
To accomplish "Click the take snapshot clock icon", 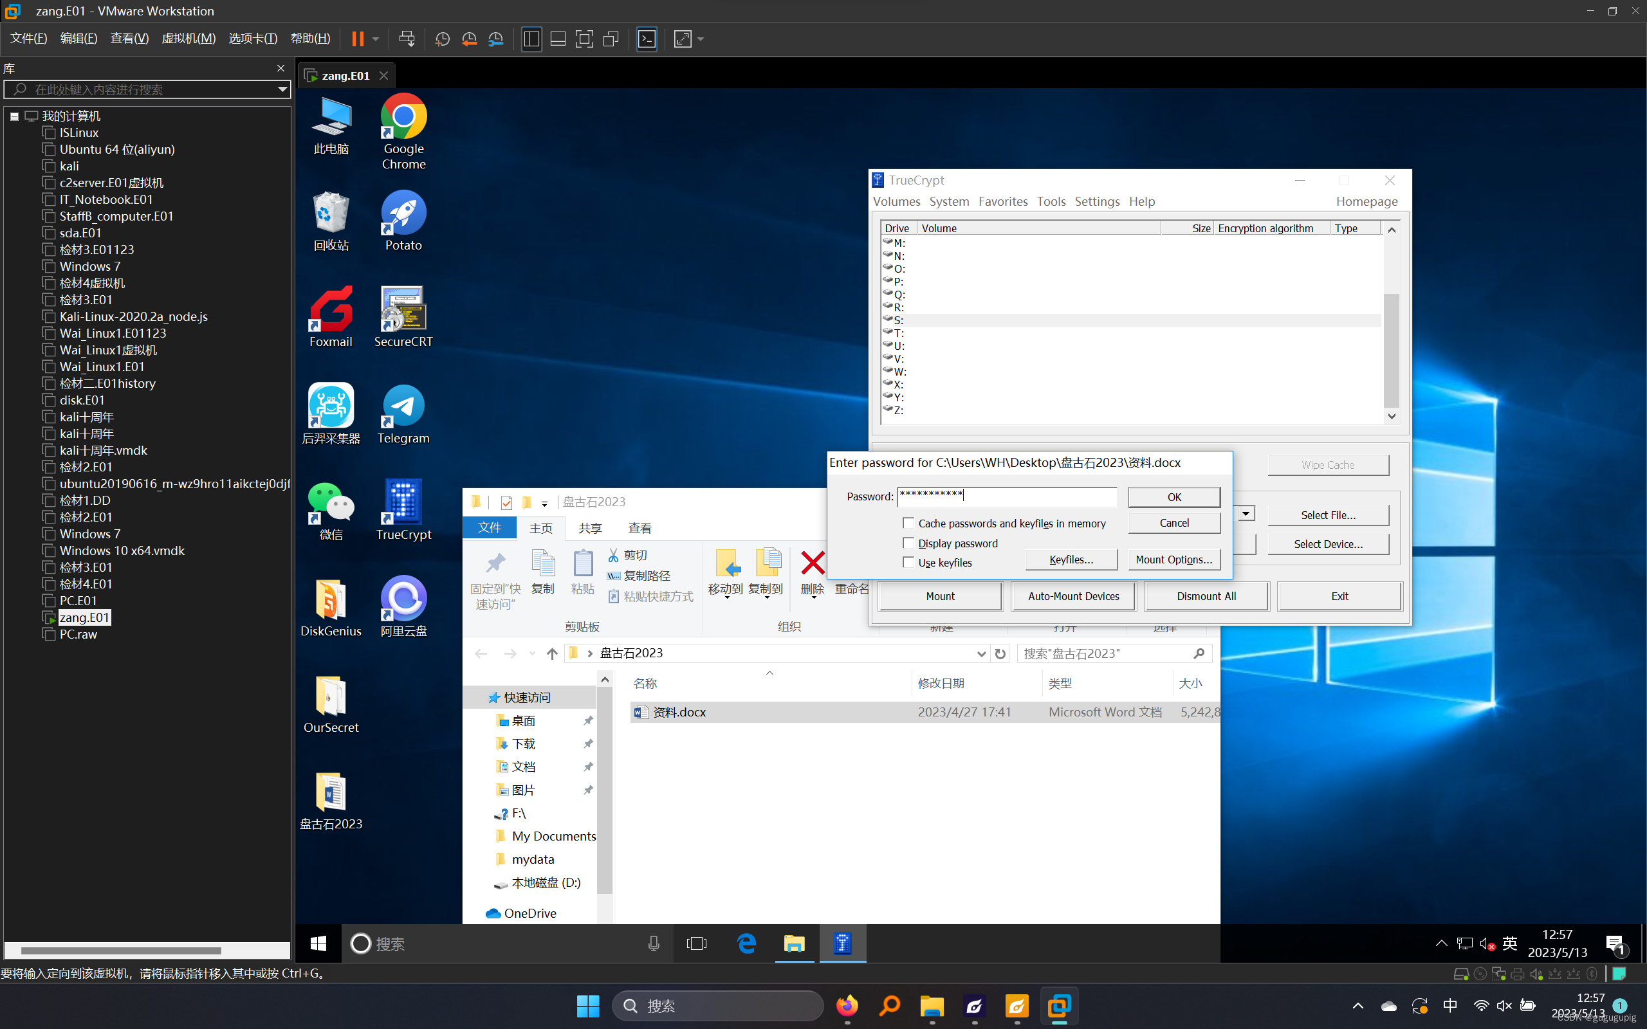I will pyautogui.click(x=443, y=39).
